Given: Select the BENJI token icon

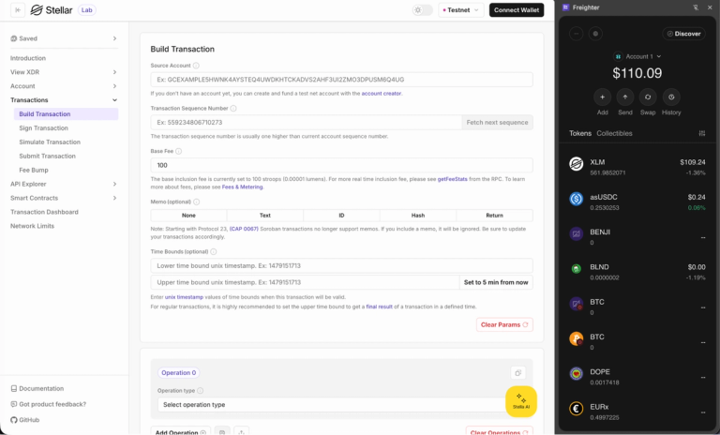Looking at the screenshot, I should pyautogui.click(x=577, y=233).
